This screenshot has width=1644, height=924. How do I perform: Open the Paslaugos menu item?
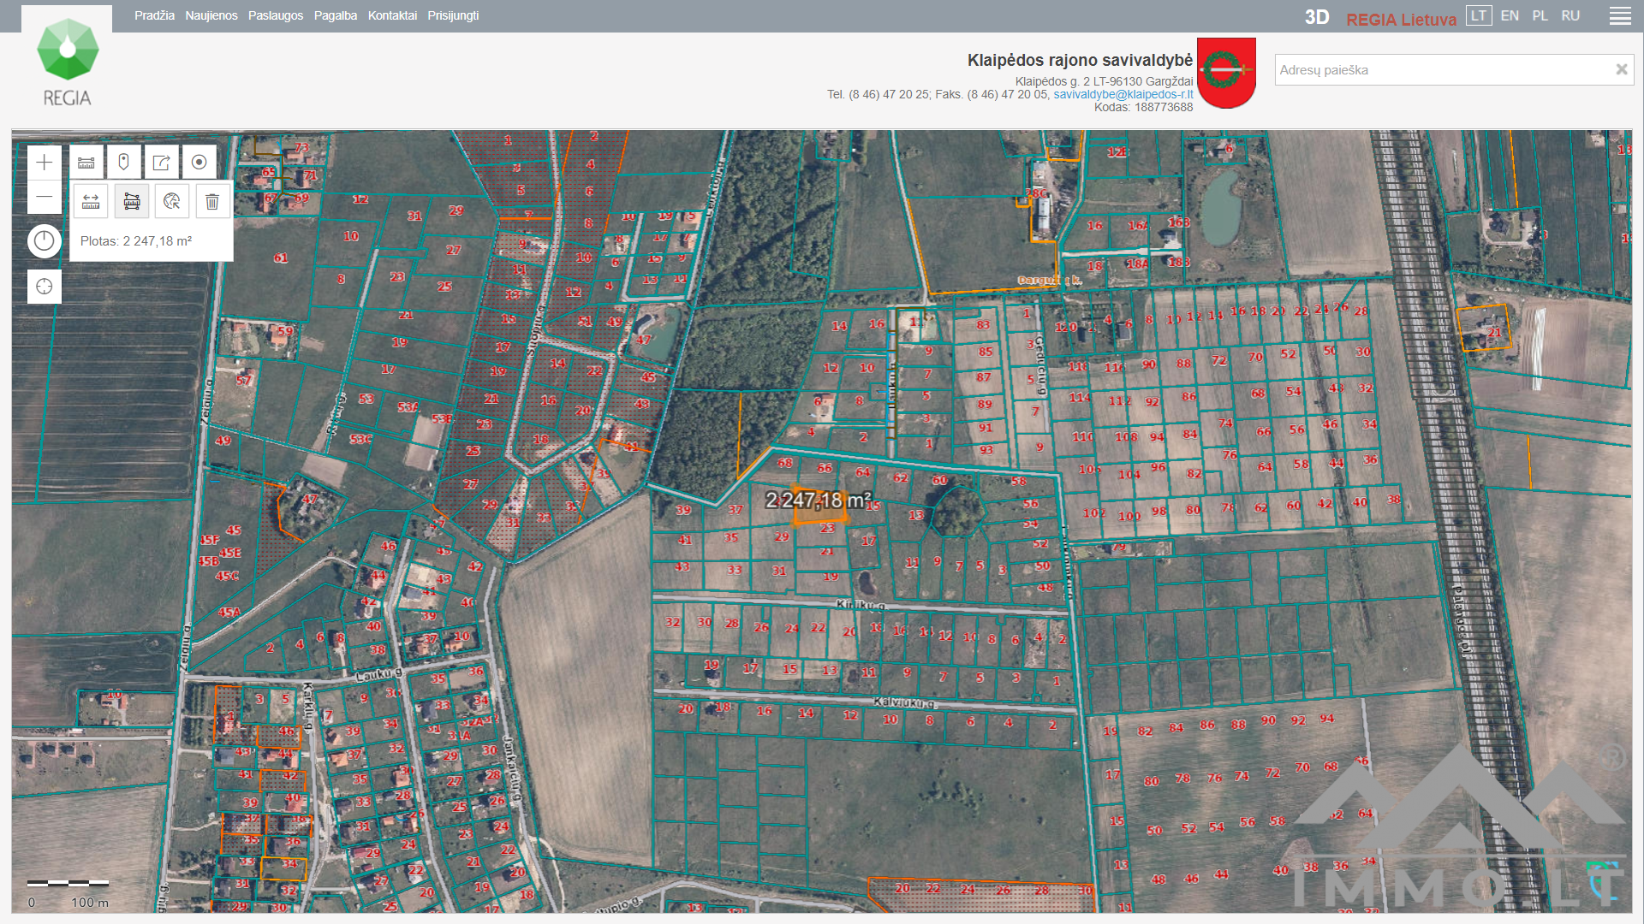click(276, 15)
